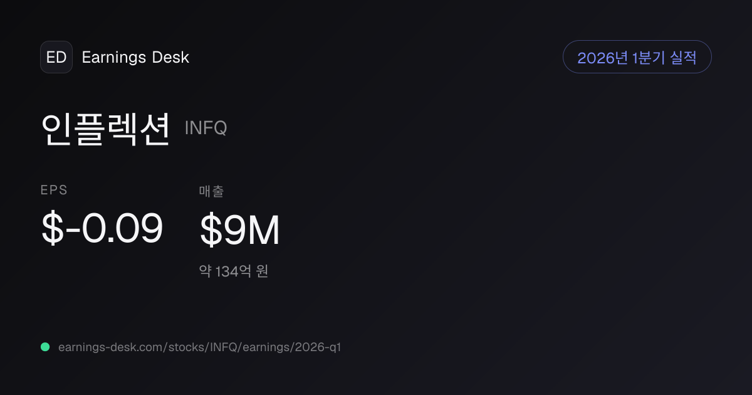
Task: Click the INFQ ticker symbol beside the title
Action: (206, 128)
